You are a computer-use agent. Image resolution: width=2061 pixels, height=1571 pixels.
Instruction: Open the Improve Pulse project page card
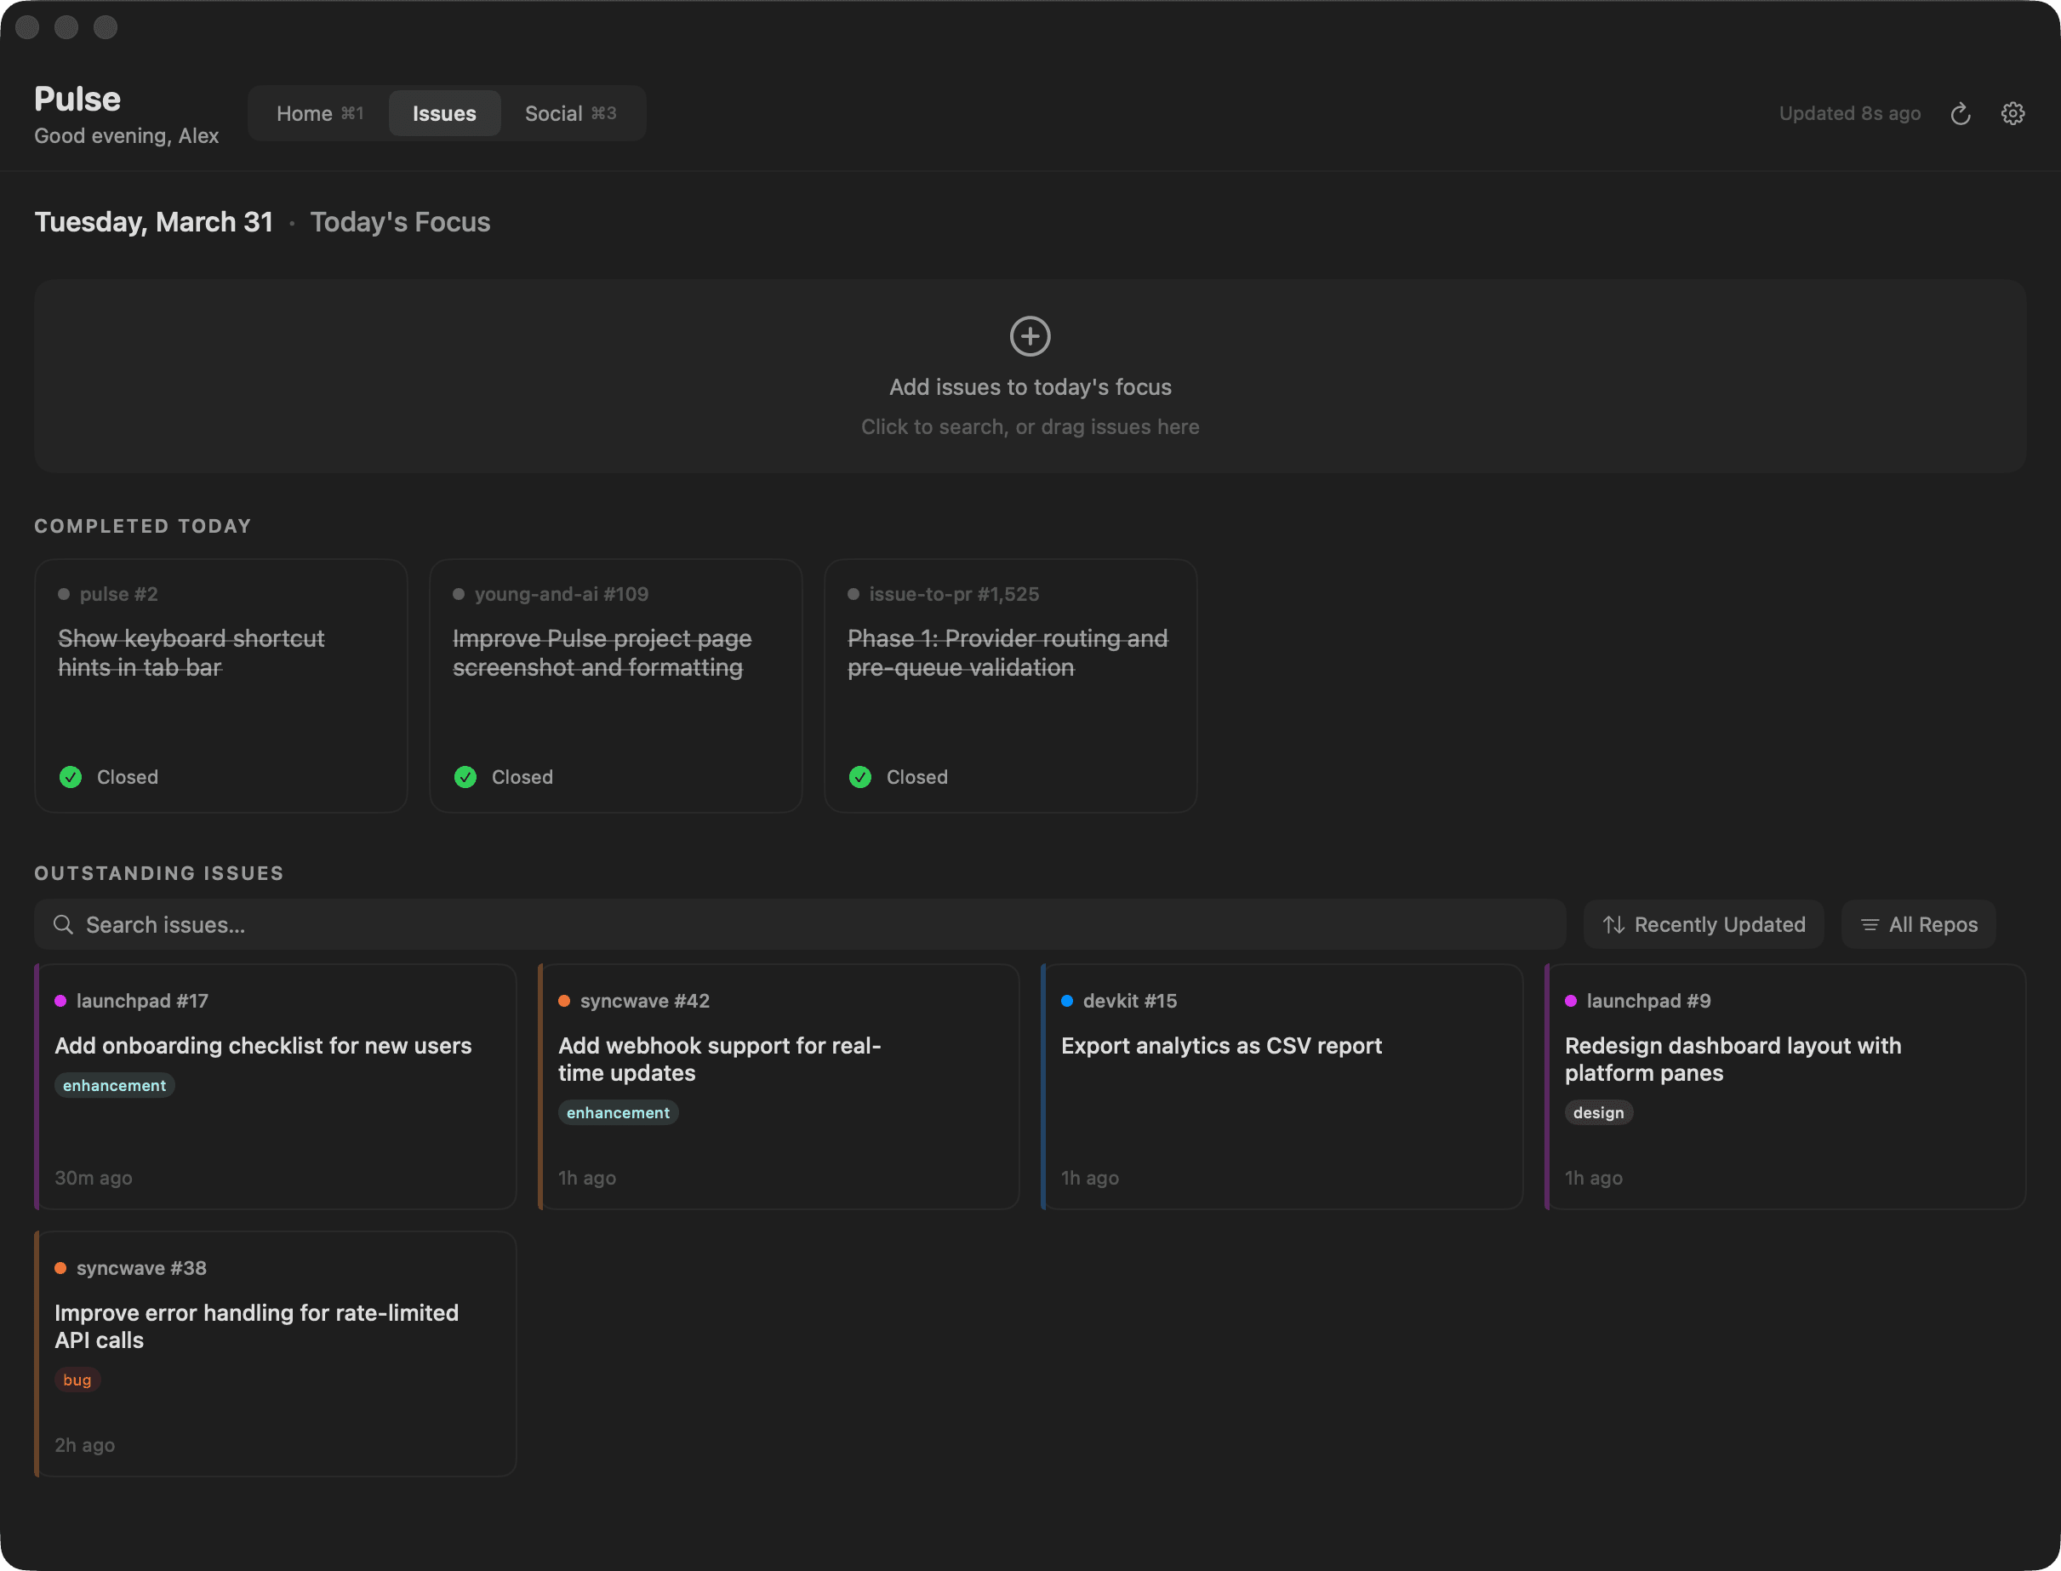click(x=615, y=685)
